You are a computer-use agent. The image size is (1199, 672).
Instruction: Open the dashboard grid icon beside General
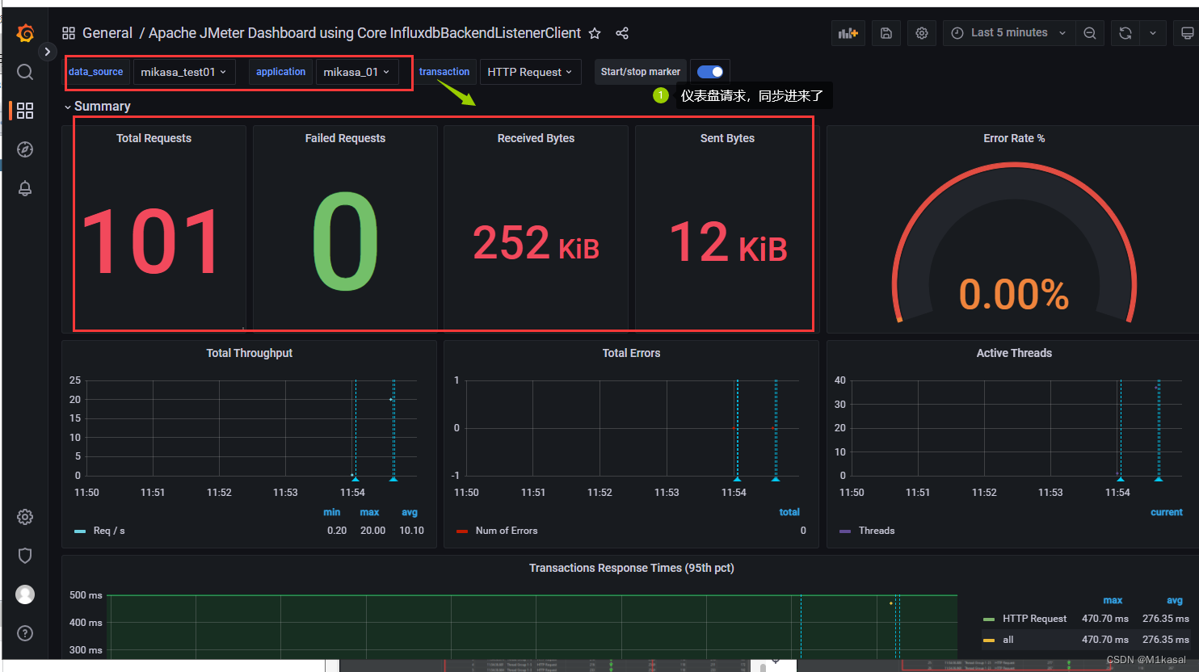pyautogui.click(x=69, y=33)
